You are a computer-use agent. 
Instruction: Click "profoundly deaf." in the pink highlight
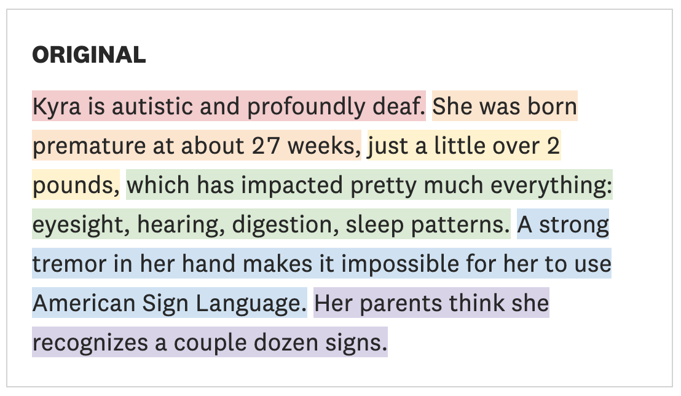click(336, 107)
